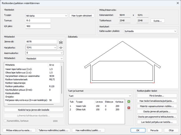Click Piirrä lomake... button
The height and width of the screenshot is (135, 181).
[x=157, y=96]
